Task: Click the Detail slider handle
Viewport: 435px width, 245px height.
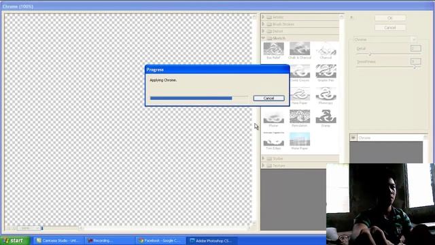Action: [x=370, y=54]
